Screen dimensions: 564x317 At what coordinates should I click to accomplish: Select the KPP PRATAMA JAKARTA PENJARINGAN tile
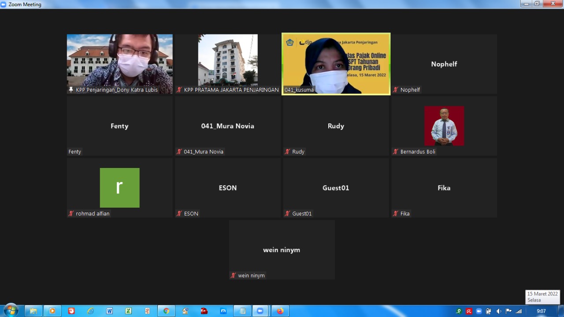click(227, 63)
